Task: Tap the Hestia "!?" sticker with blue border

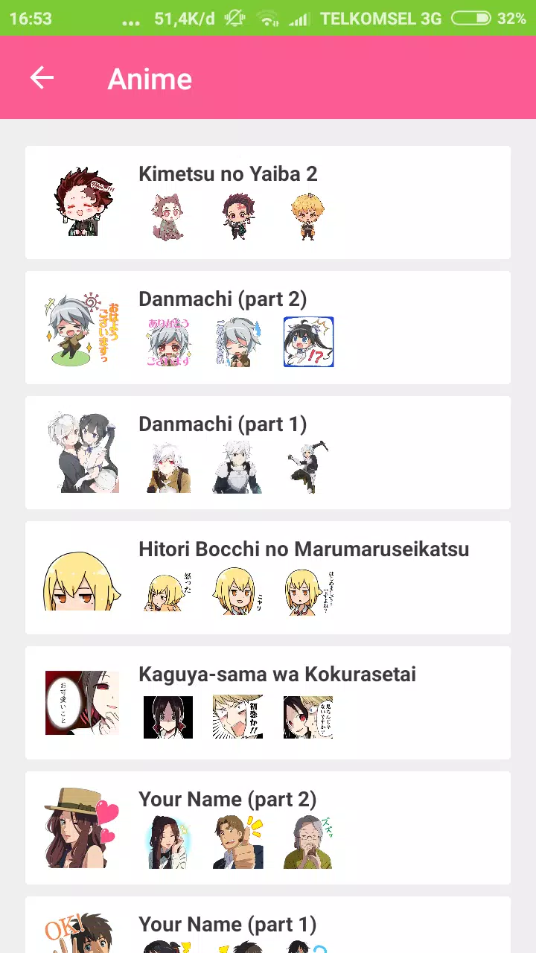Action: tap(308, 342)
